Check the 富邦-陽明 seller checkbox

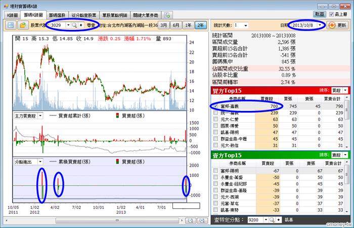pyautogui.click(x=215, y=171)
